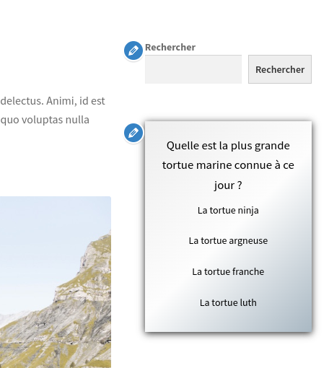Click the empty gradient area below La tortue luth

228,320
